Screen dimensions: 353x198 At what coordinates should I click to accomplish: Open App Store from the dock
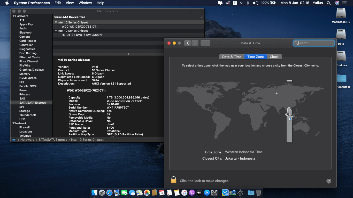[207, 193]
